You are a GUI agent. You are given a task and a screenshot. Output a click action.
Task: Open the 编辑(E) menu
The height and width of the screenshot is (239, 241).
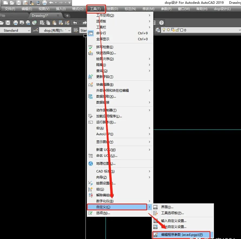pos(27,9)
